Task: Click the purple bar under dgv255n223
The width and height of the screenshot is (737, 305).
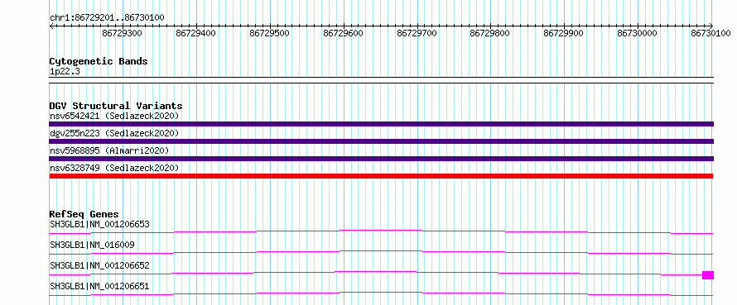Action: [x=381, y=141]
